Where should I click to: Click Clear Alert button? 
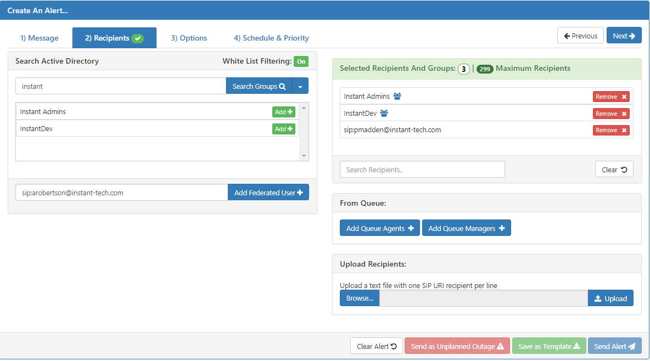pyautogui.click(x=377, y=346)
